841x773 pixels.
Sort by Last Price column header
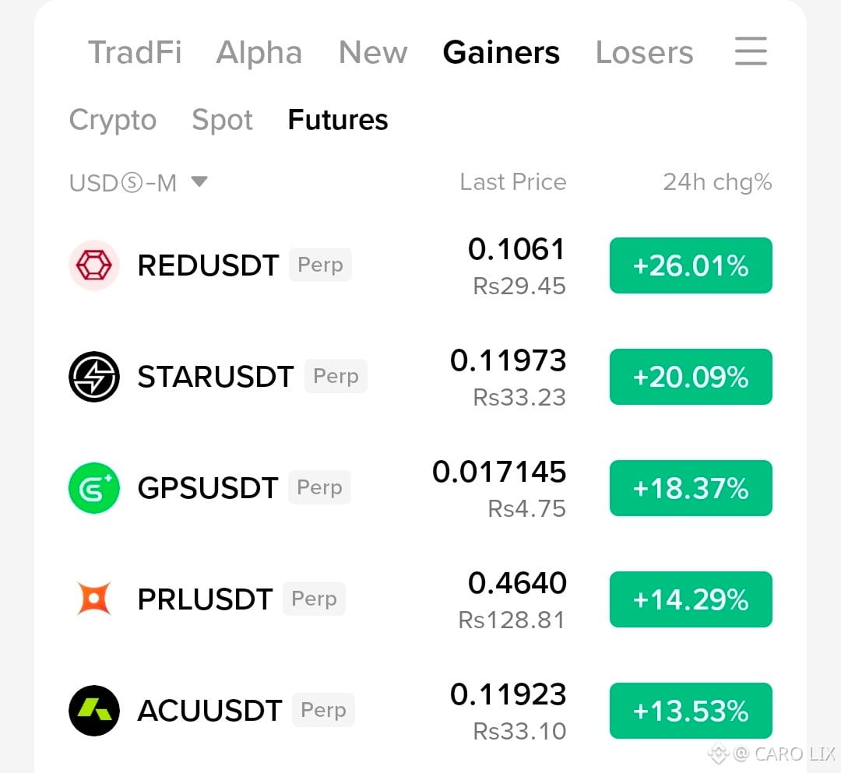pyautogui.click(x=512, y=182)
